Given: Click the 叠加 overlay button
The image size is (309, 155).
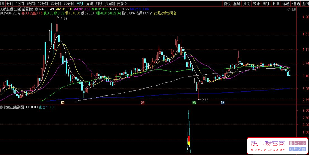Looking at the screenshot, I should [x=237, y=3].
